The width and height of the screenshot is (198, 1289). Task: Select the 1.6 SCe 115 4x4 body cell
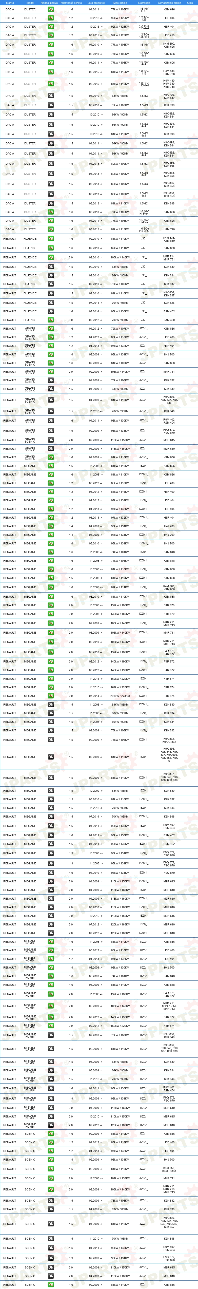click(144, 84)
